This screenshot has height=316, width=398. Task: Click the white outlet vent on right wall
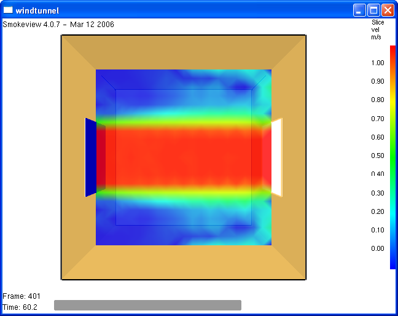click(x=276, y=157)
